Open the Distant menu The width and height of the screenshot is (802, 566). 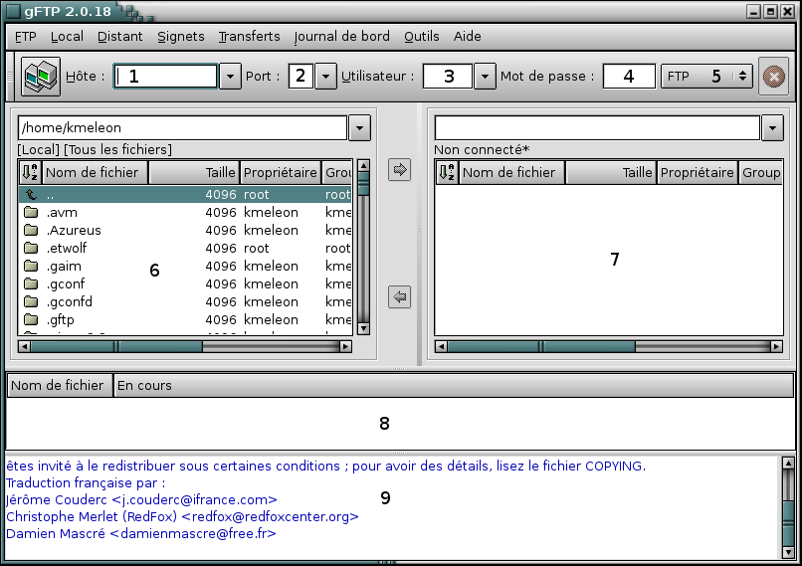pos(120,36)
